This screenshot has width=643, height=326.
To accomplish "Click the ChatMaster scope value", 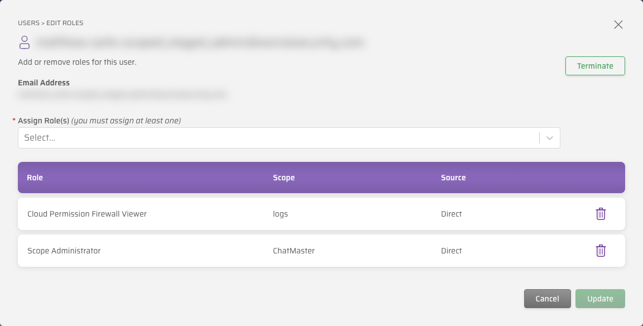I will tap(294, 251).
